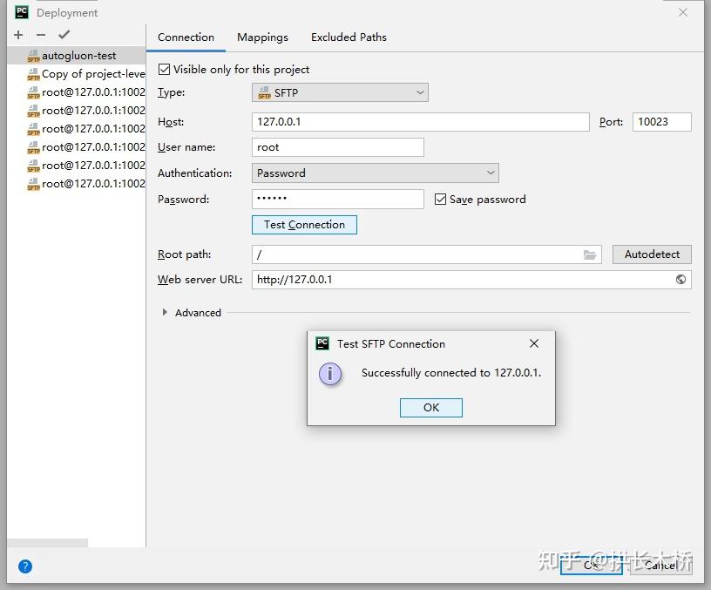Confirm OK on the successful connection message
The image size is (711, 590).
(430, 407)
